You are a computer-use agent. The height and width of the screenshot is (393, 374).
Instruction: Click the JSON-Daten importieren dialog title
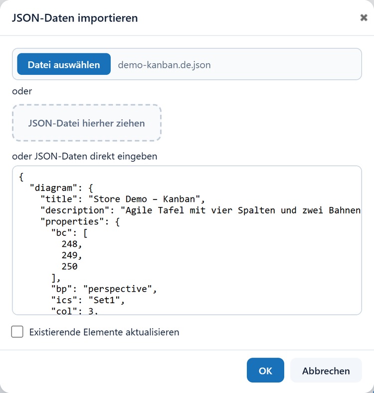(75, 18)
